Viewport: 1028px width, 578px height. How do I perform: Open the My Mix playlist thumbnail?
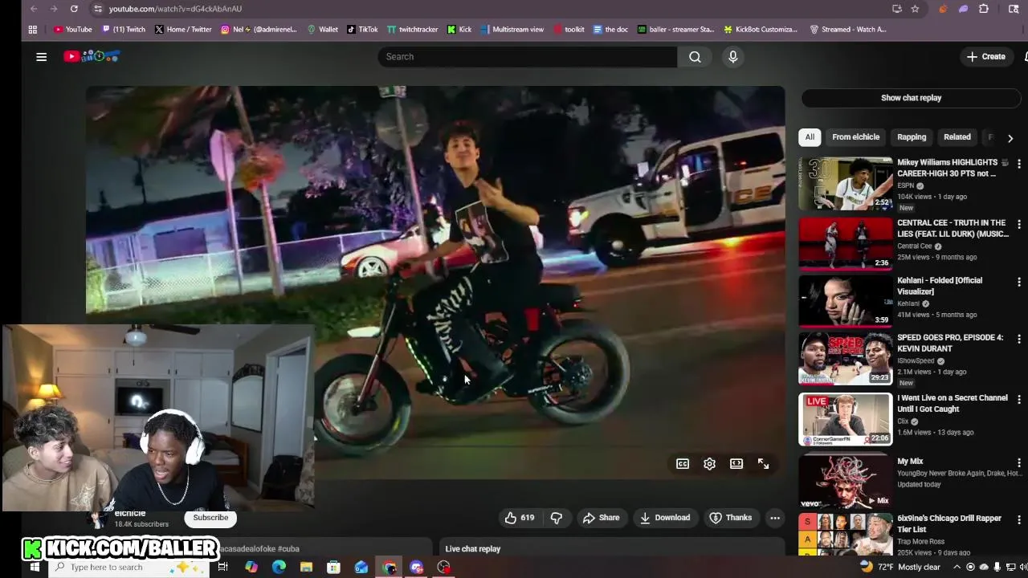(845, 480)
